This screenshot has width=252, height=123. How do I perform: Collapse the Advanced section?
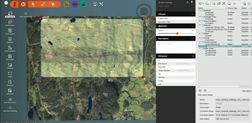pyautogui.click(x=192, y=56)
